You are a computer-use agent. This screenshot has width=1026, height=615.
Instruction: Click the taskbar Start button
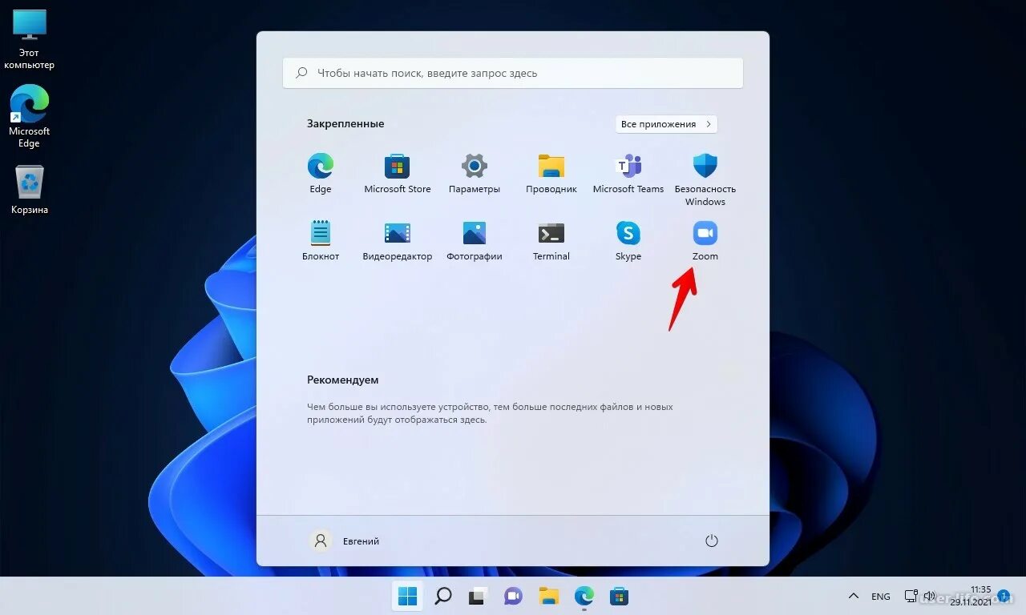[407, 596]
